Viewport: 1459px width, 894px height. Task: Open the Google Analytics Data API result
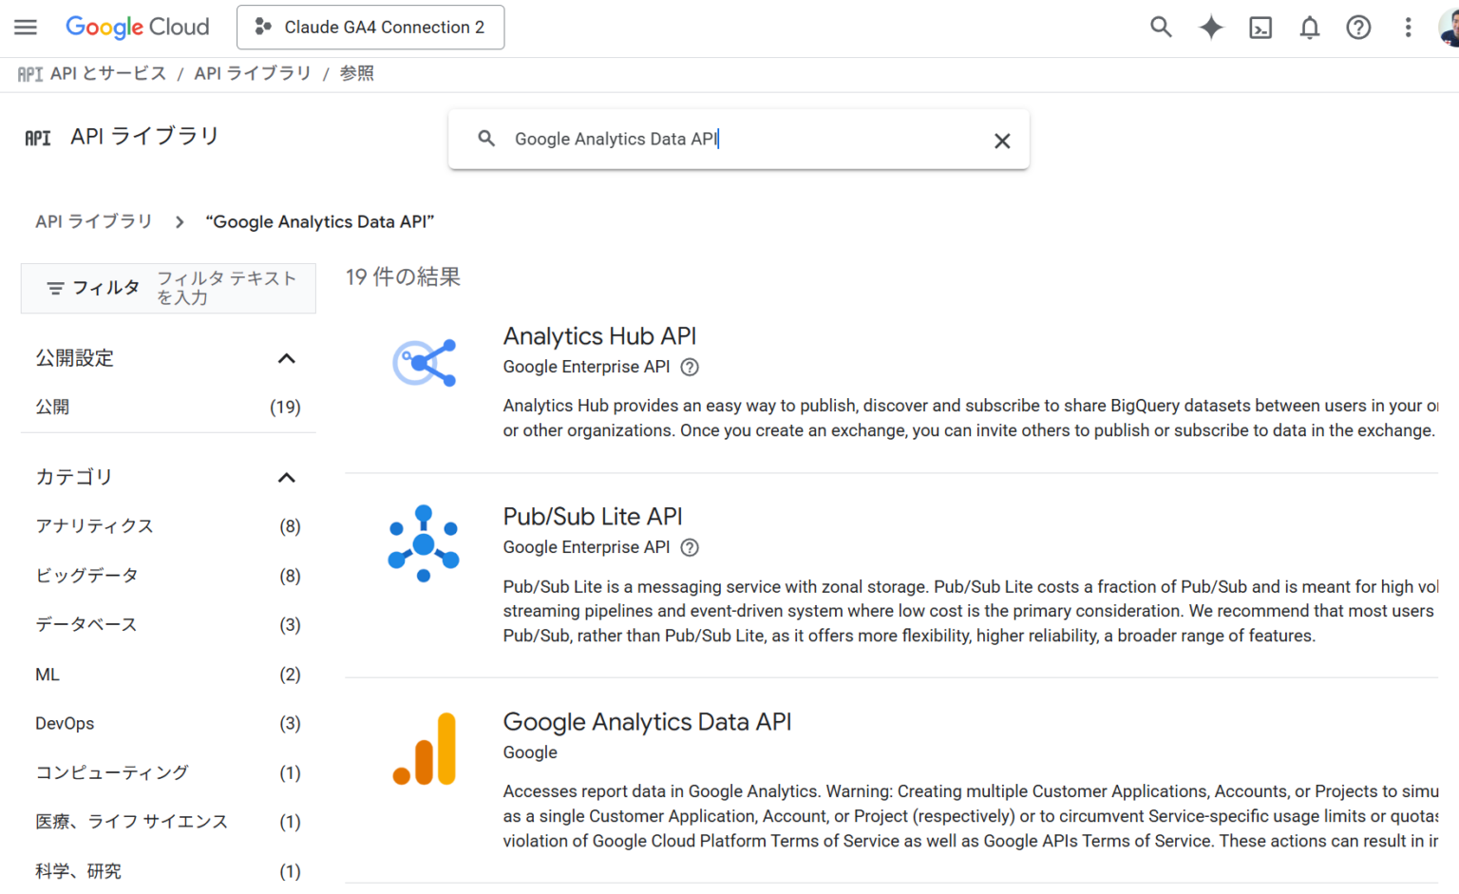(x=647, y=722)
